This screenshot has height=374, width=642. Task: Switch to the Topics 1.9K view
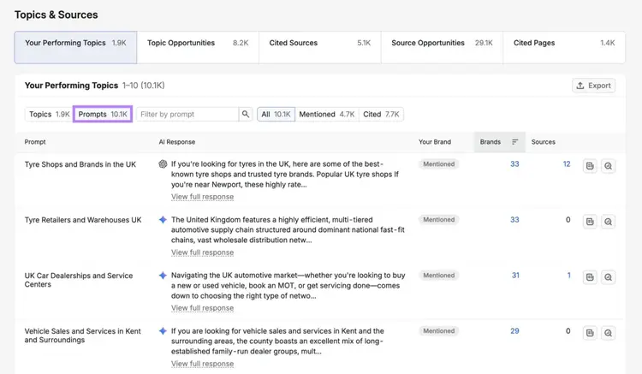point(49,114)
